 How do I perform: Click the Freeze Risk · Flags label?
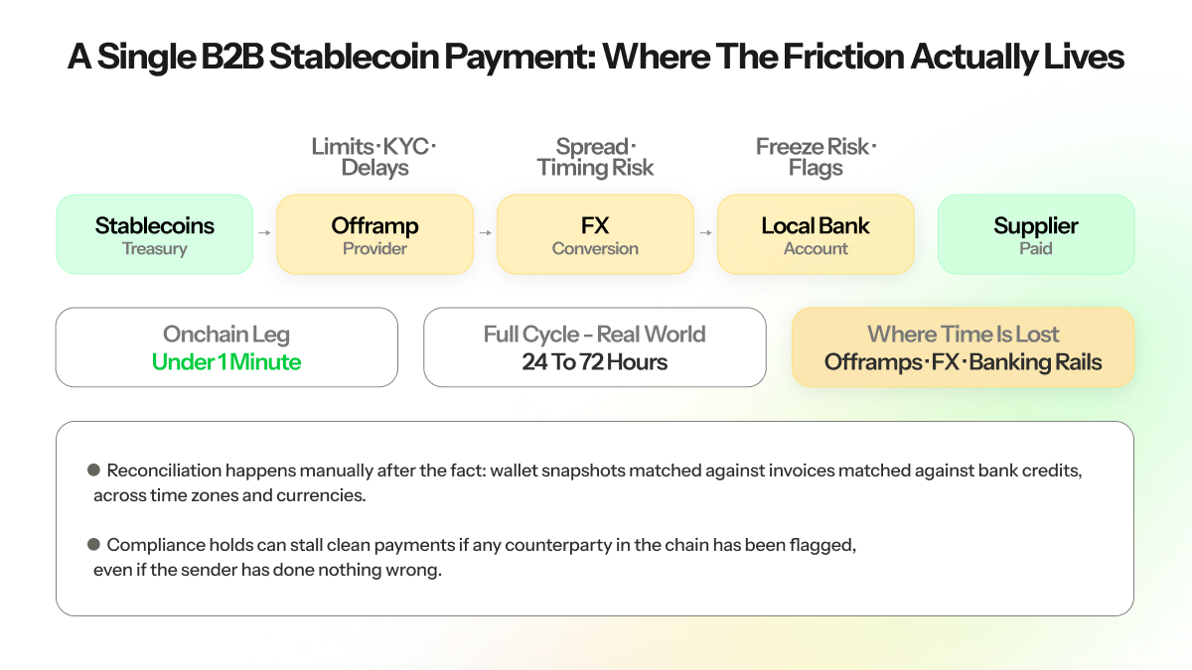pyautogui.click(x=816, y=157)
